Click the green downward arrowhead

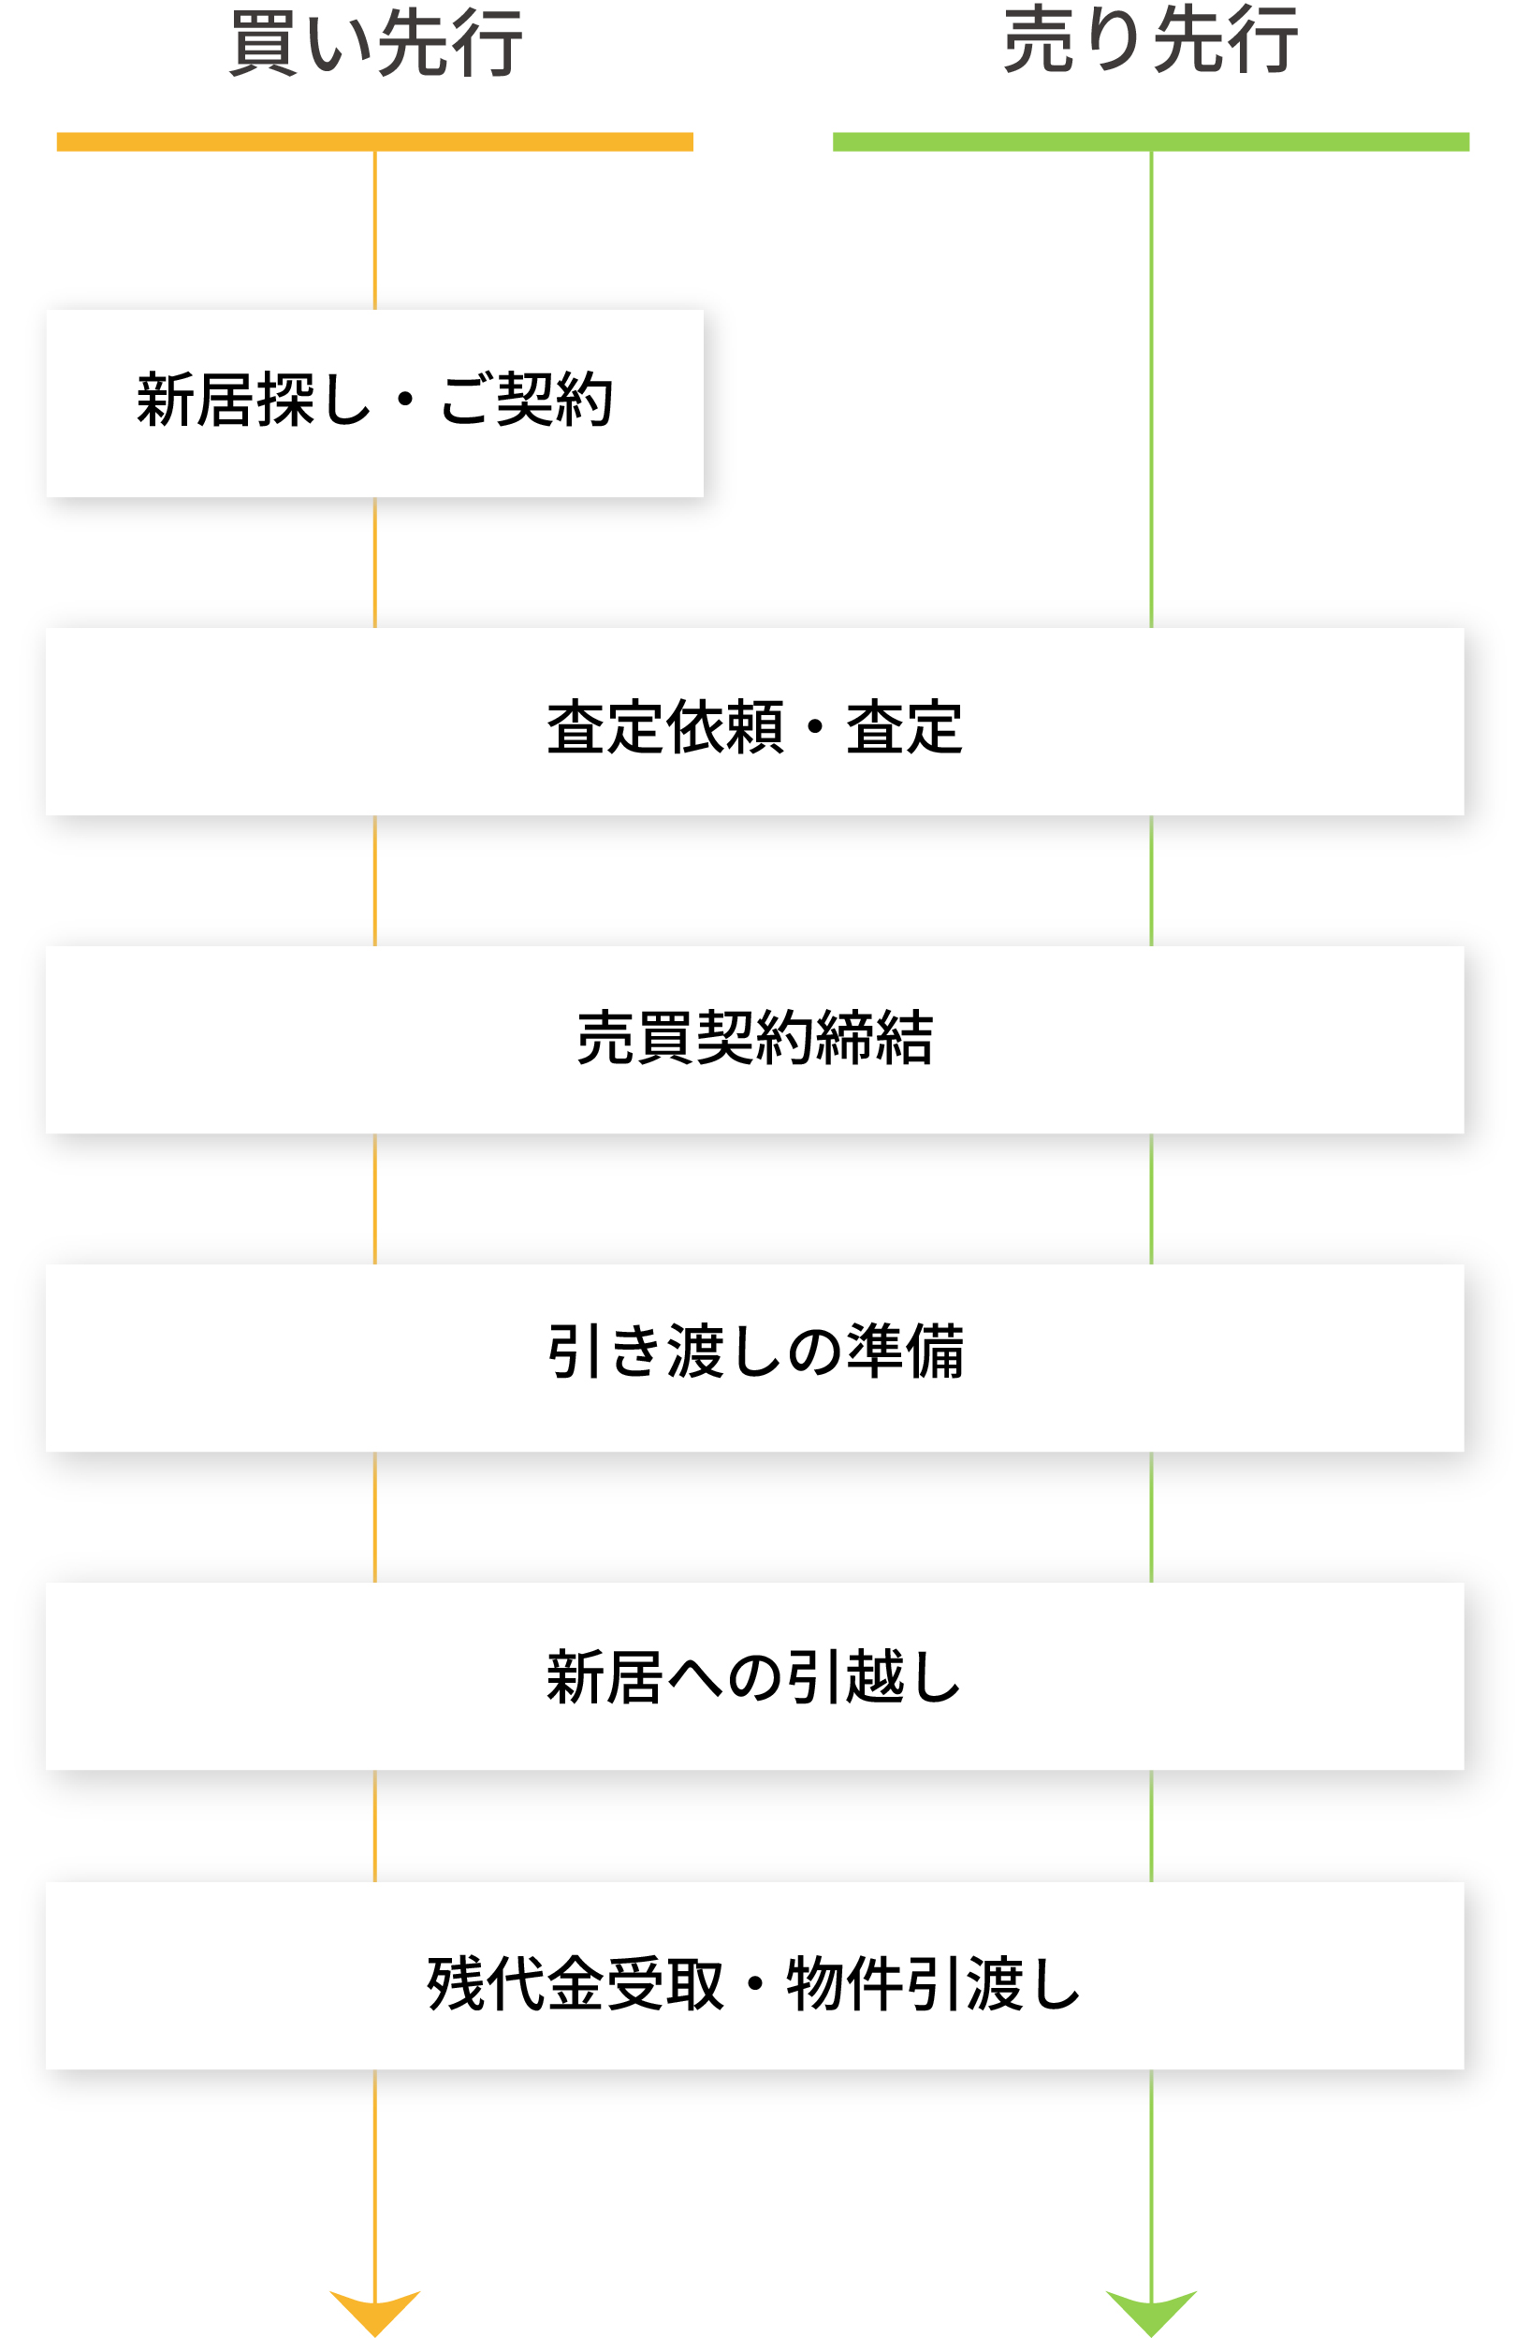click(x=1152, y=2313)
